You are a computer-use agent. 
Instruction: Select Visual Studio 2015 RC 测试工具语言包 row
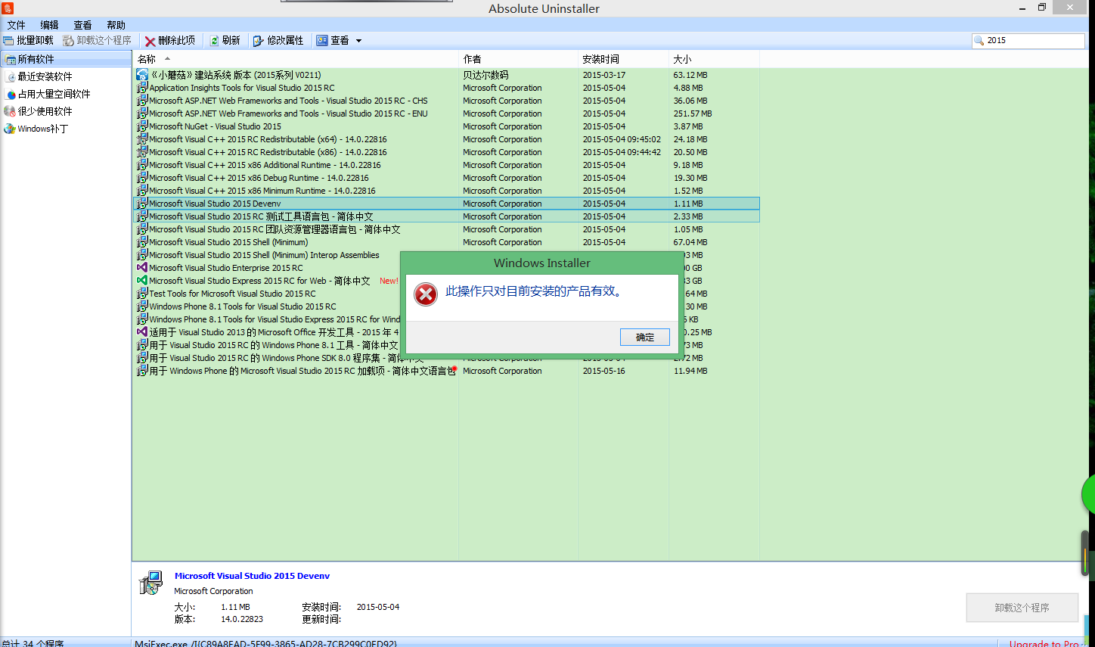(x=446, y=216)
